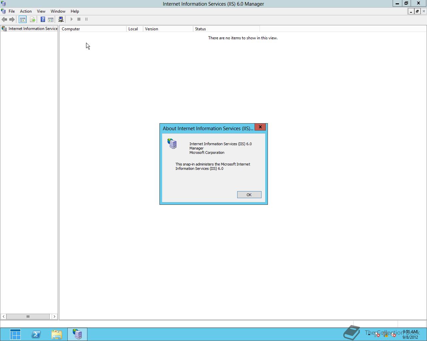
Task: Click the network warning tray icon
Action: (385, 335)
